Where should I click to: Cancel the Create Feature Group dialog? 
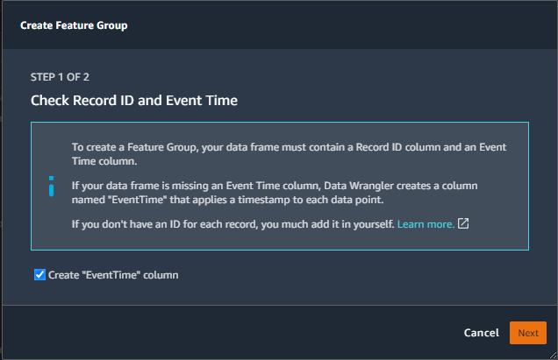coord(481,333)
